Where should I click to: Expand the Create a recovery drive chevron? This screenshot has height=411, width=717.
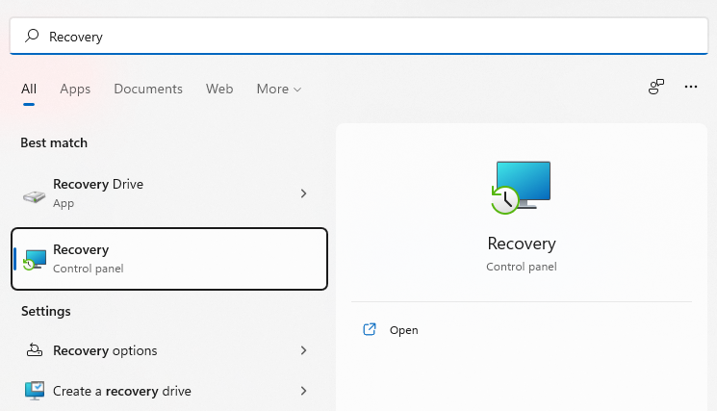(303, 391)
